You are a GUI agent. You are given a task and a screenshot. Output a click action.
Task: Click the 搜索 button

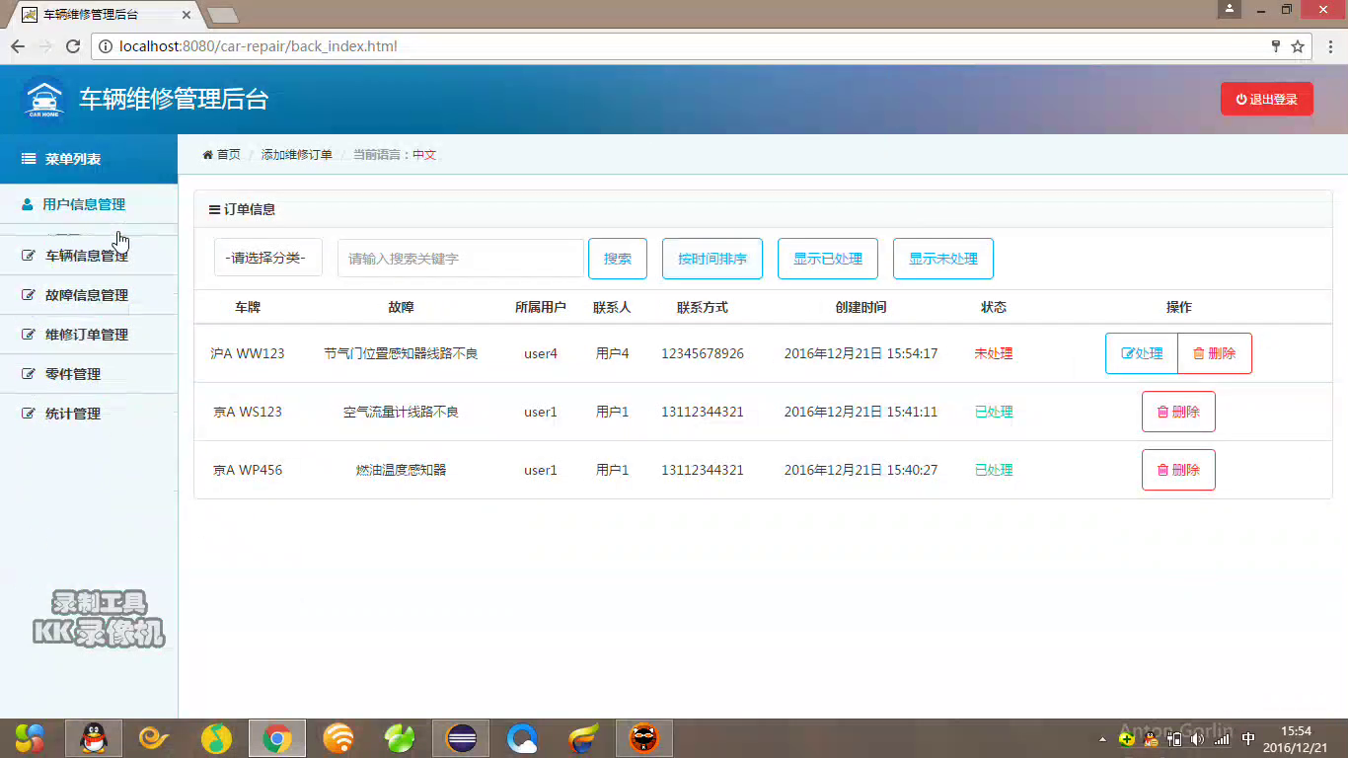[x=618, y=259]
